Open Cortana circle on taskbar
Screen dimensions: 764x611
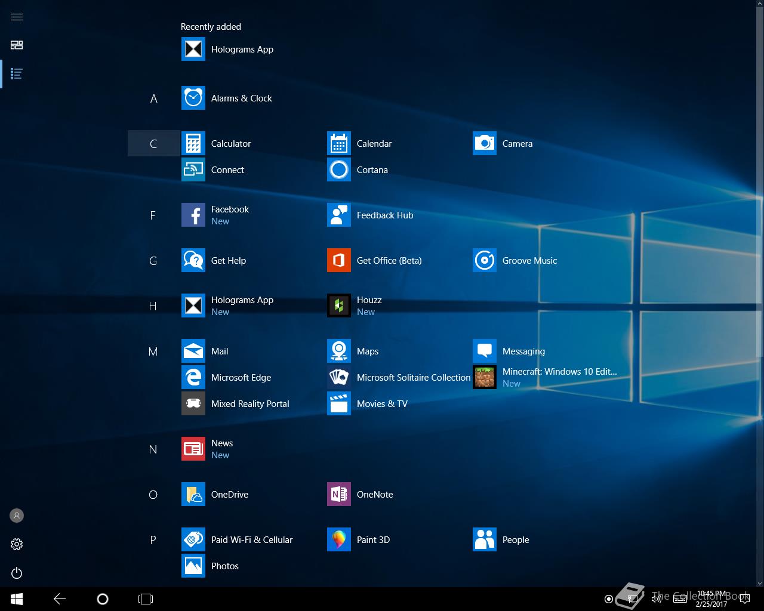point(103,599)
